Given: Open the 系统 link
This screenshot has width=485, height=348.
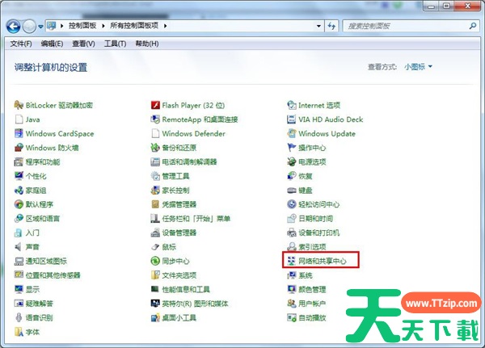Looking at the screenshot, I should point(306,275).
